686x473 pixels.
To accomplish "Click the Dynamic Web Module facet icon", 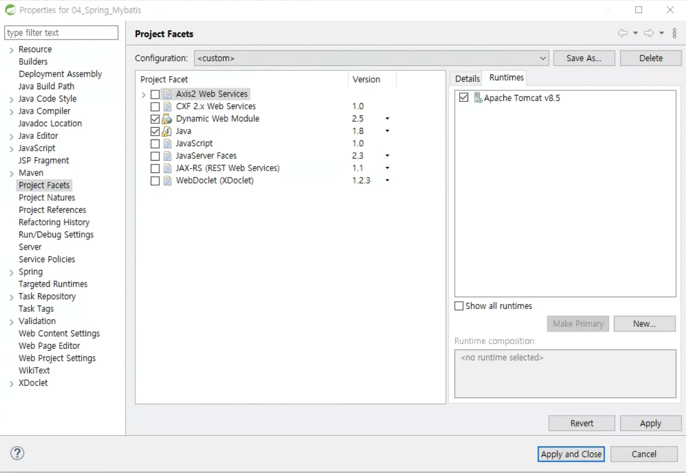I will [x=167, y=119].
